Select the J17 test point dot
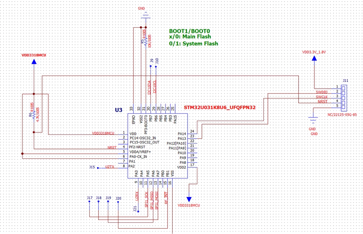The height and width of the screenshot is (234, 363). tap(89, 202)
